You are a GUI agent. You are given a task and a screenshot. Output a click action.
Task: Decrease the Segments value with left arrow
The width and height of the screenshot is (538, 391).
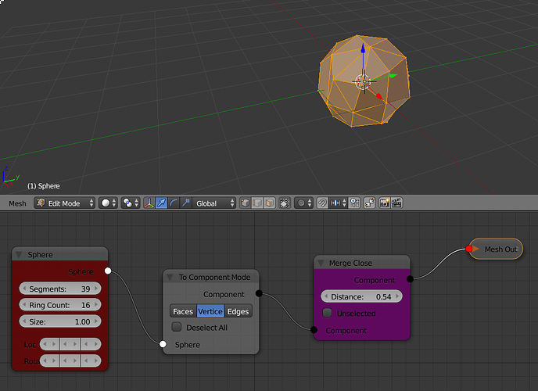pyautogui.click(x=24, y=289)
